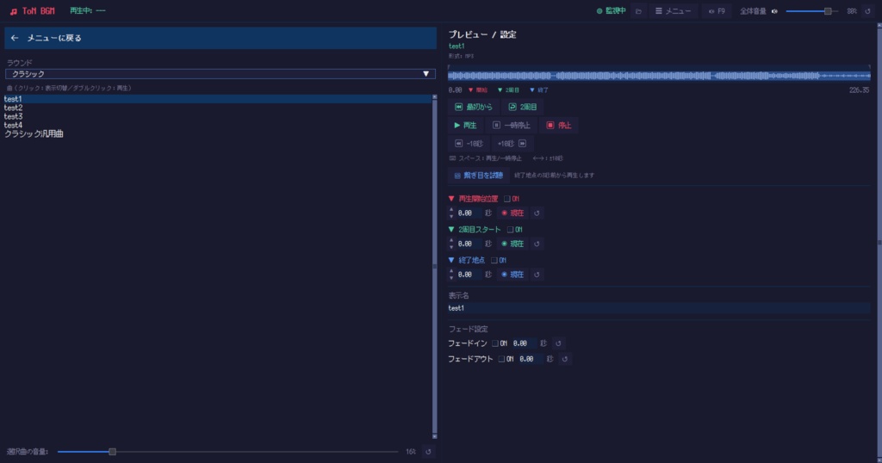Edit the 表示名 field containing test1
Screen dimensions: 882x463
tap(659, 308)
